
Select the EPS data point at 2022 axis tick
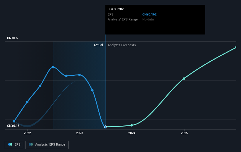[27, 102]
